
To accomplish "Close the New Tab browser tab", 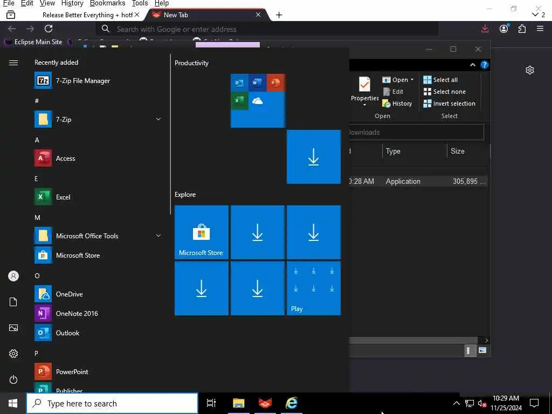I will (258, 15).
